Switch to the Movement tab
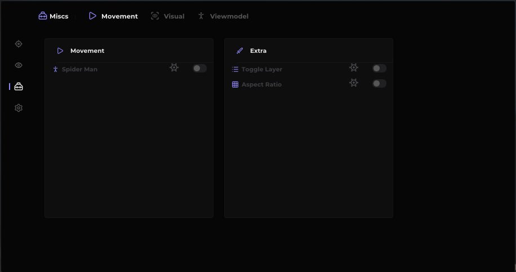Screen dimensions: 516x272 click(x=114, y=16)
